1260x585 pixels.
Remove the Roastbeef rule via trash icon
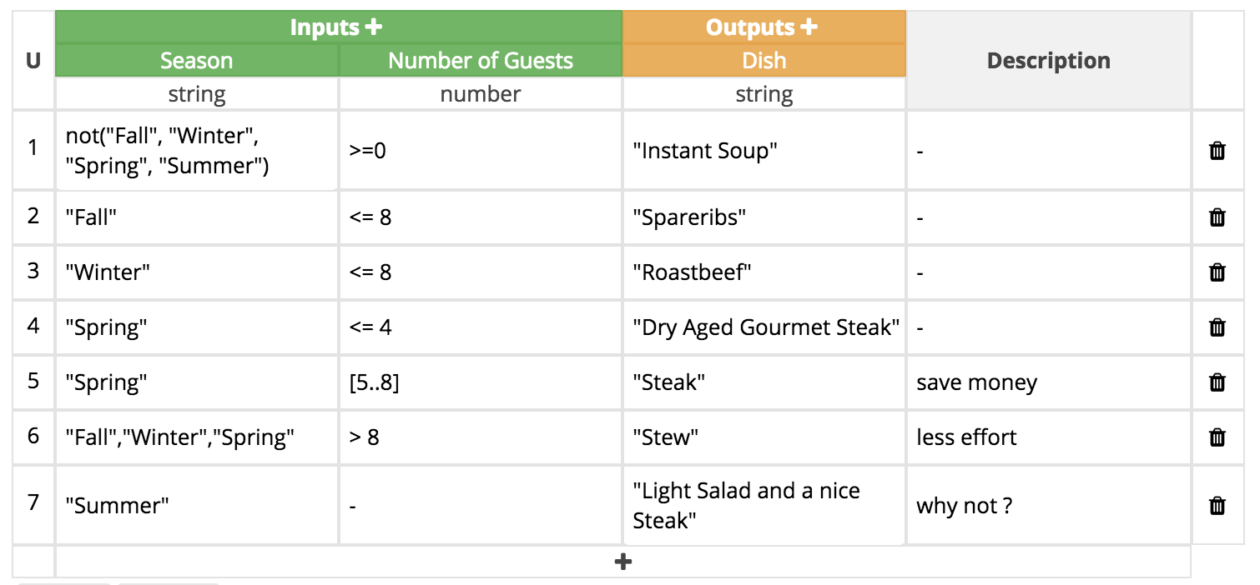point(1217,272)
